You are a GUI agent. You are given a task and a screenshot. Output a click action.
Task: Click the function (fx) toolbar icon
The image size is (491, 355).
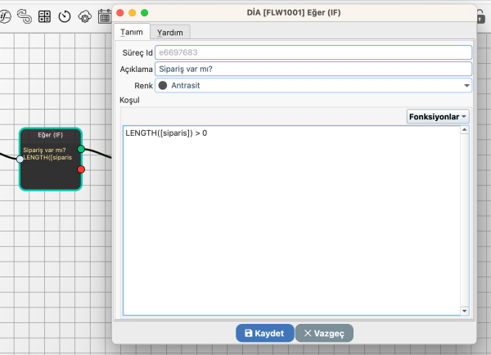[x=6, y=16]
